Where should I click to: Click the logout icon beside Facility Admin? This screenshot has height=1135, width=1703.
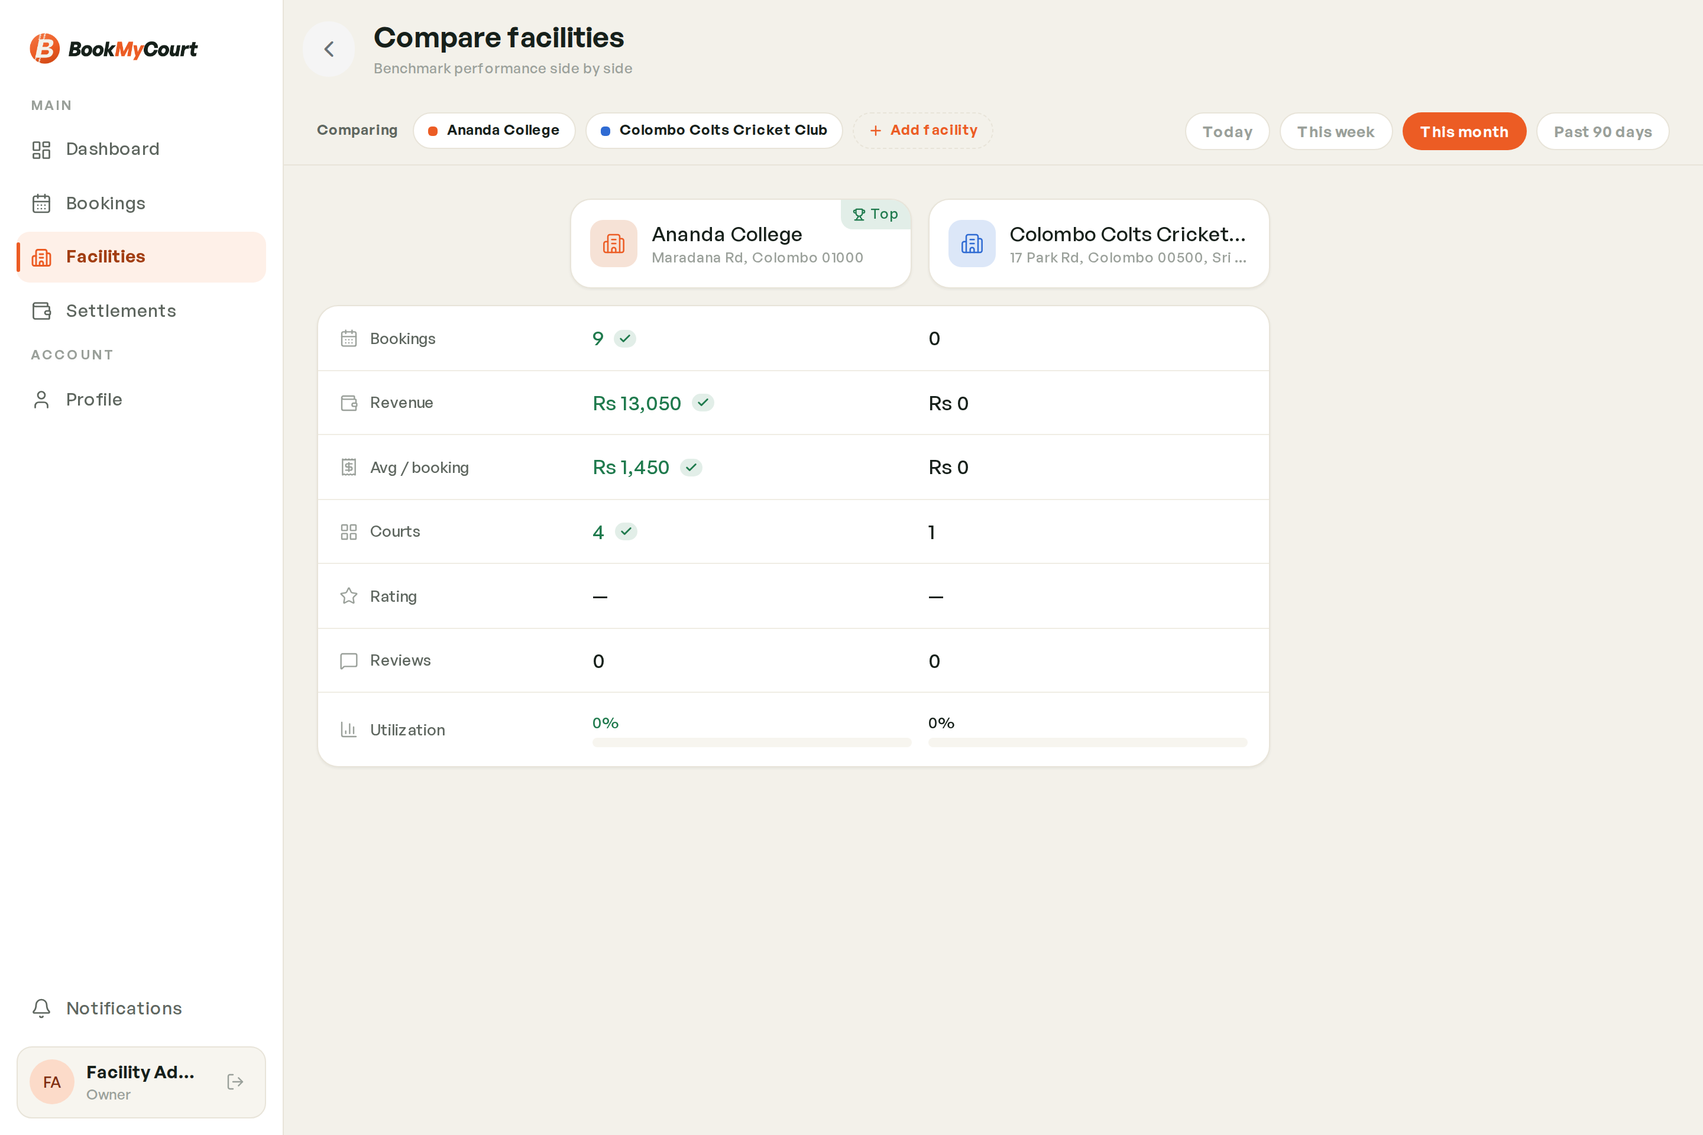[x=235, y=1081]
